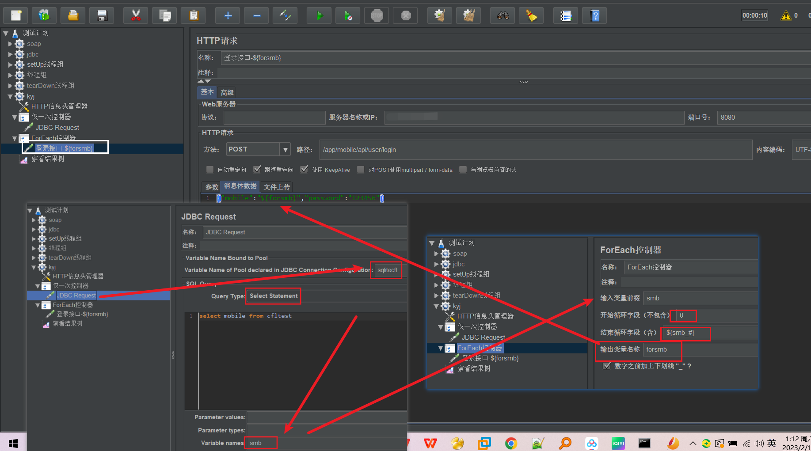Viewport: 811px width, 451px height.
Task: Click the 端口号 field showing 8080
Action: point(764,117)
